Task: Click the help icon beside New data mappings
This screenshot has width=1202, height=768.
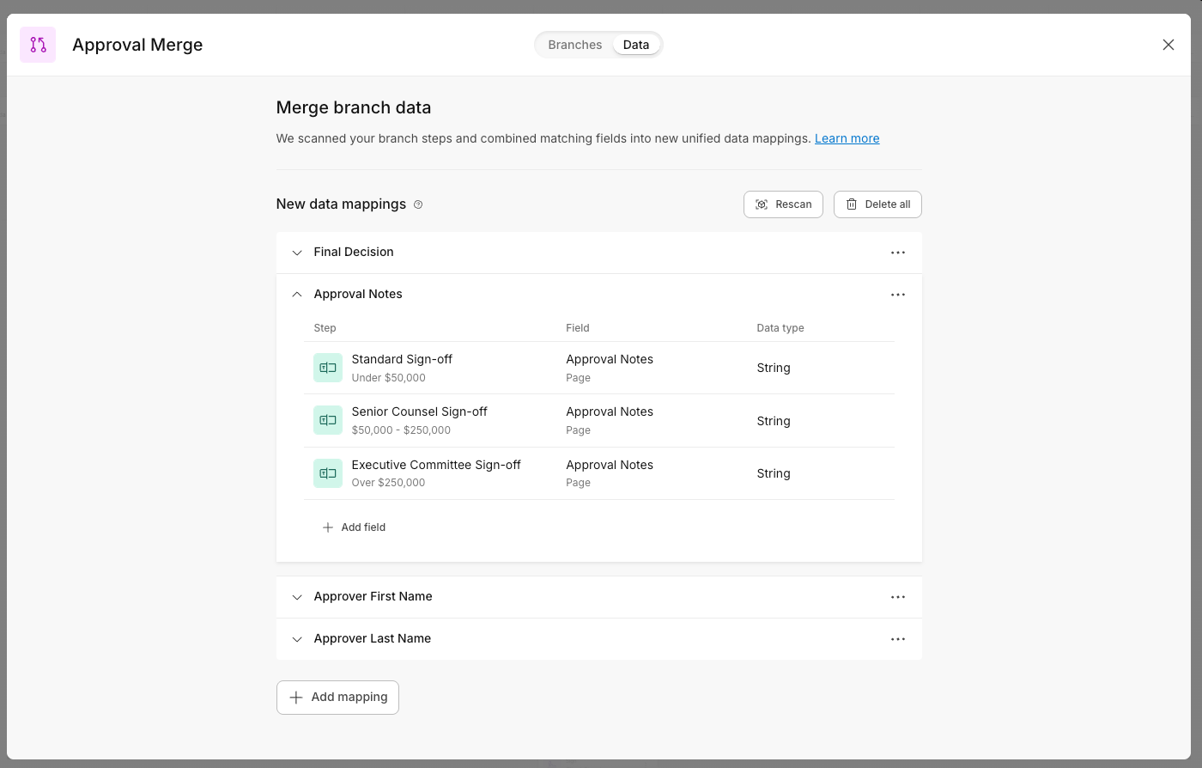Action: click(418, 204)
